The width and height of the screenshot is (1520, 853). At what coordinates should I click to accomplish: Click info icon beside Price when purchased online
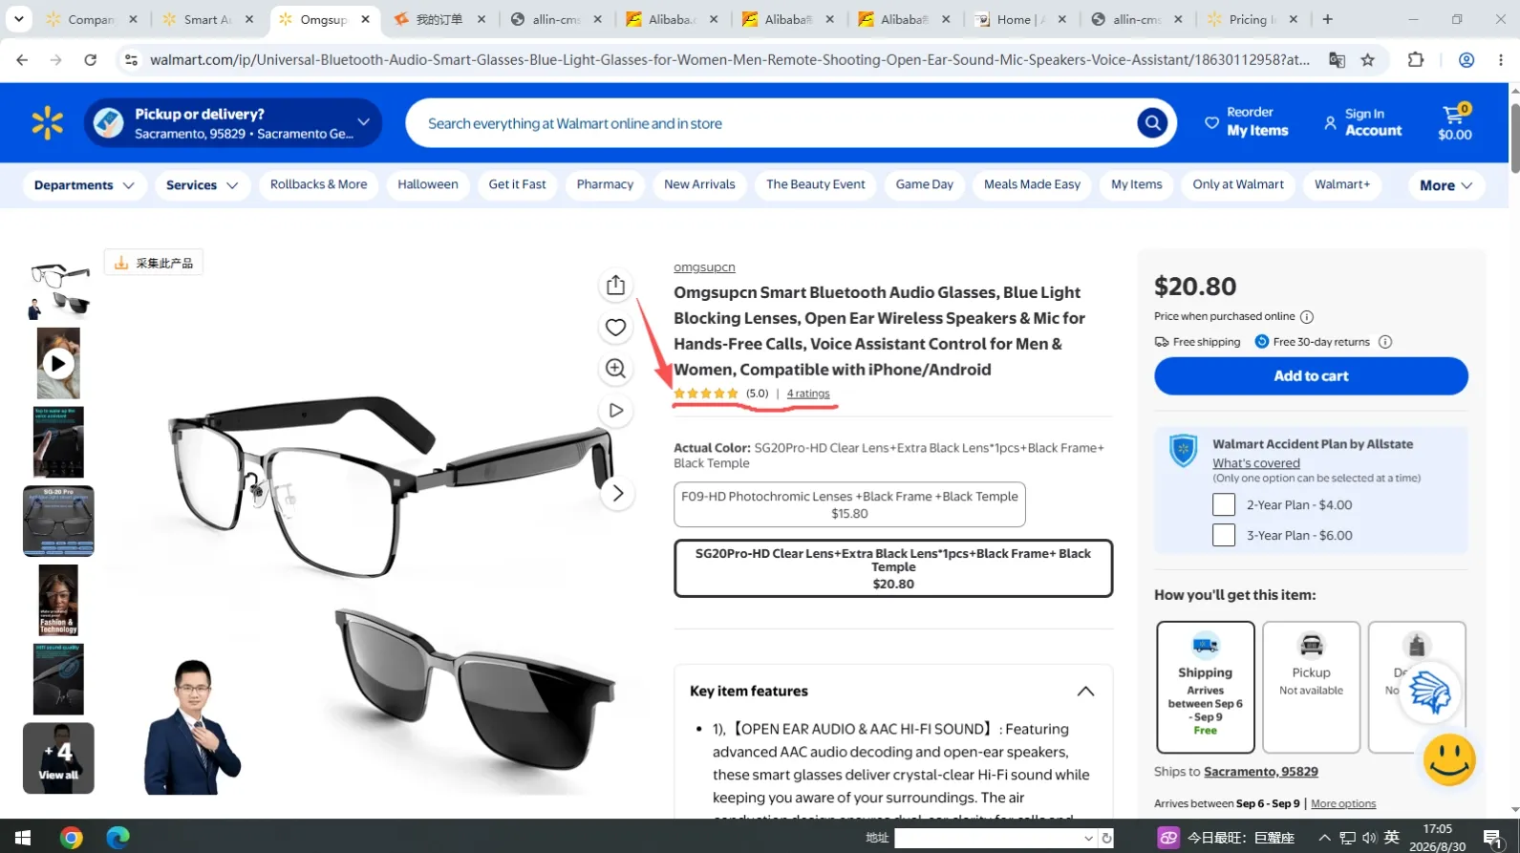click(1307, 317)
